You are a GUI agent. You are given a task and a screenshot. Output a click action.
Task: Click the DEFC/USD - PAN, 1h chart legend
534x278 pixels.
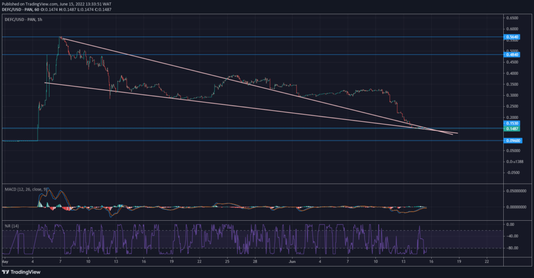point(23,20)
